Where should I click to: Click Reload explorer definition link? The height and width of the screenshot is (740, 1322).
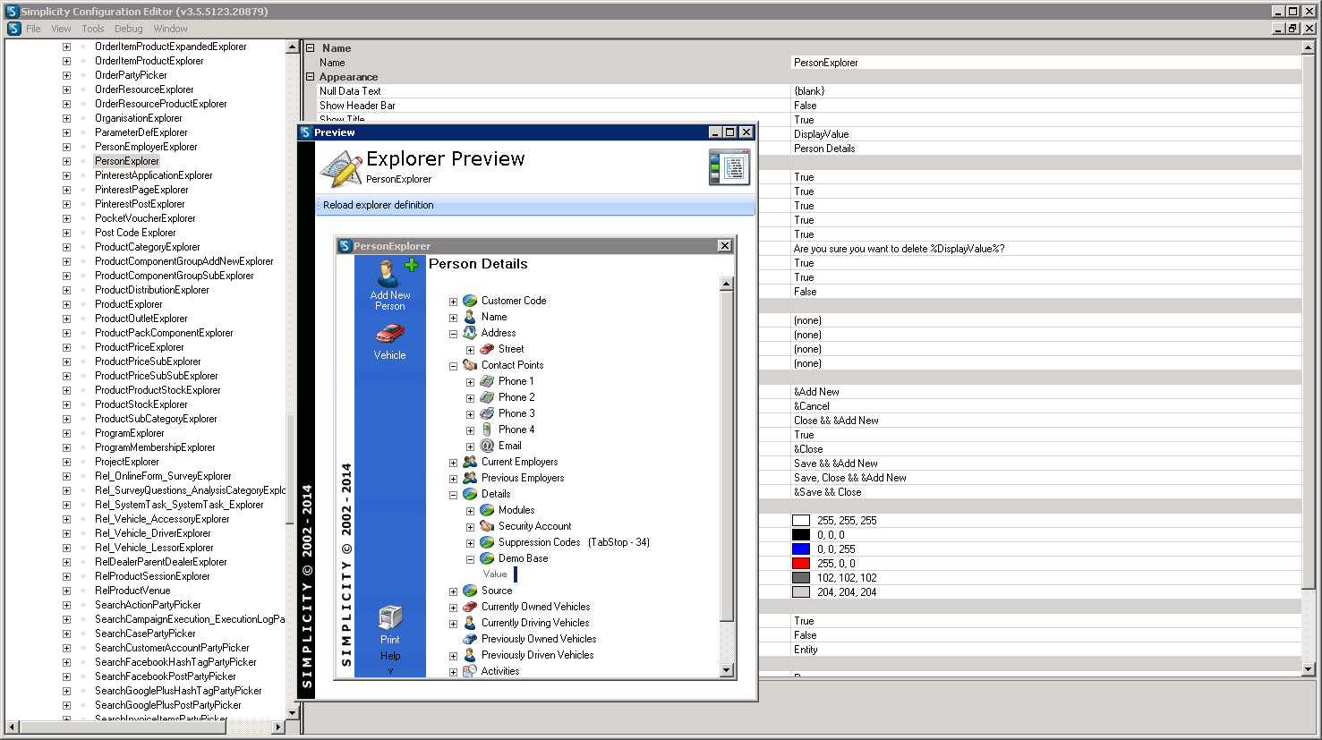pos(379,205)
